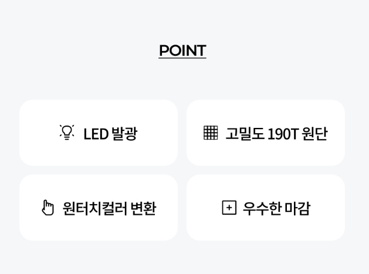Click the word 마감 in finish card
Image resolution: width=369 pixels, height=274 pixels.
296,208
